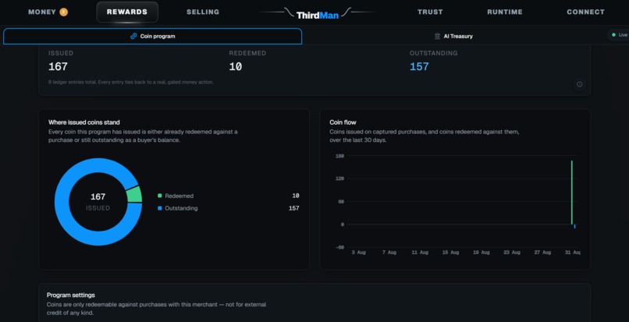The height and width of the screenshot is (322, 629).
Task: Click the 'Where issued coins stand' heading
Action: (x=84, y=122)
